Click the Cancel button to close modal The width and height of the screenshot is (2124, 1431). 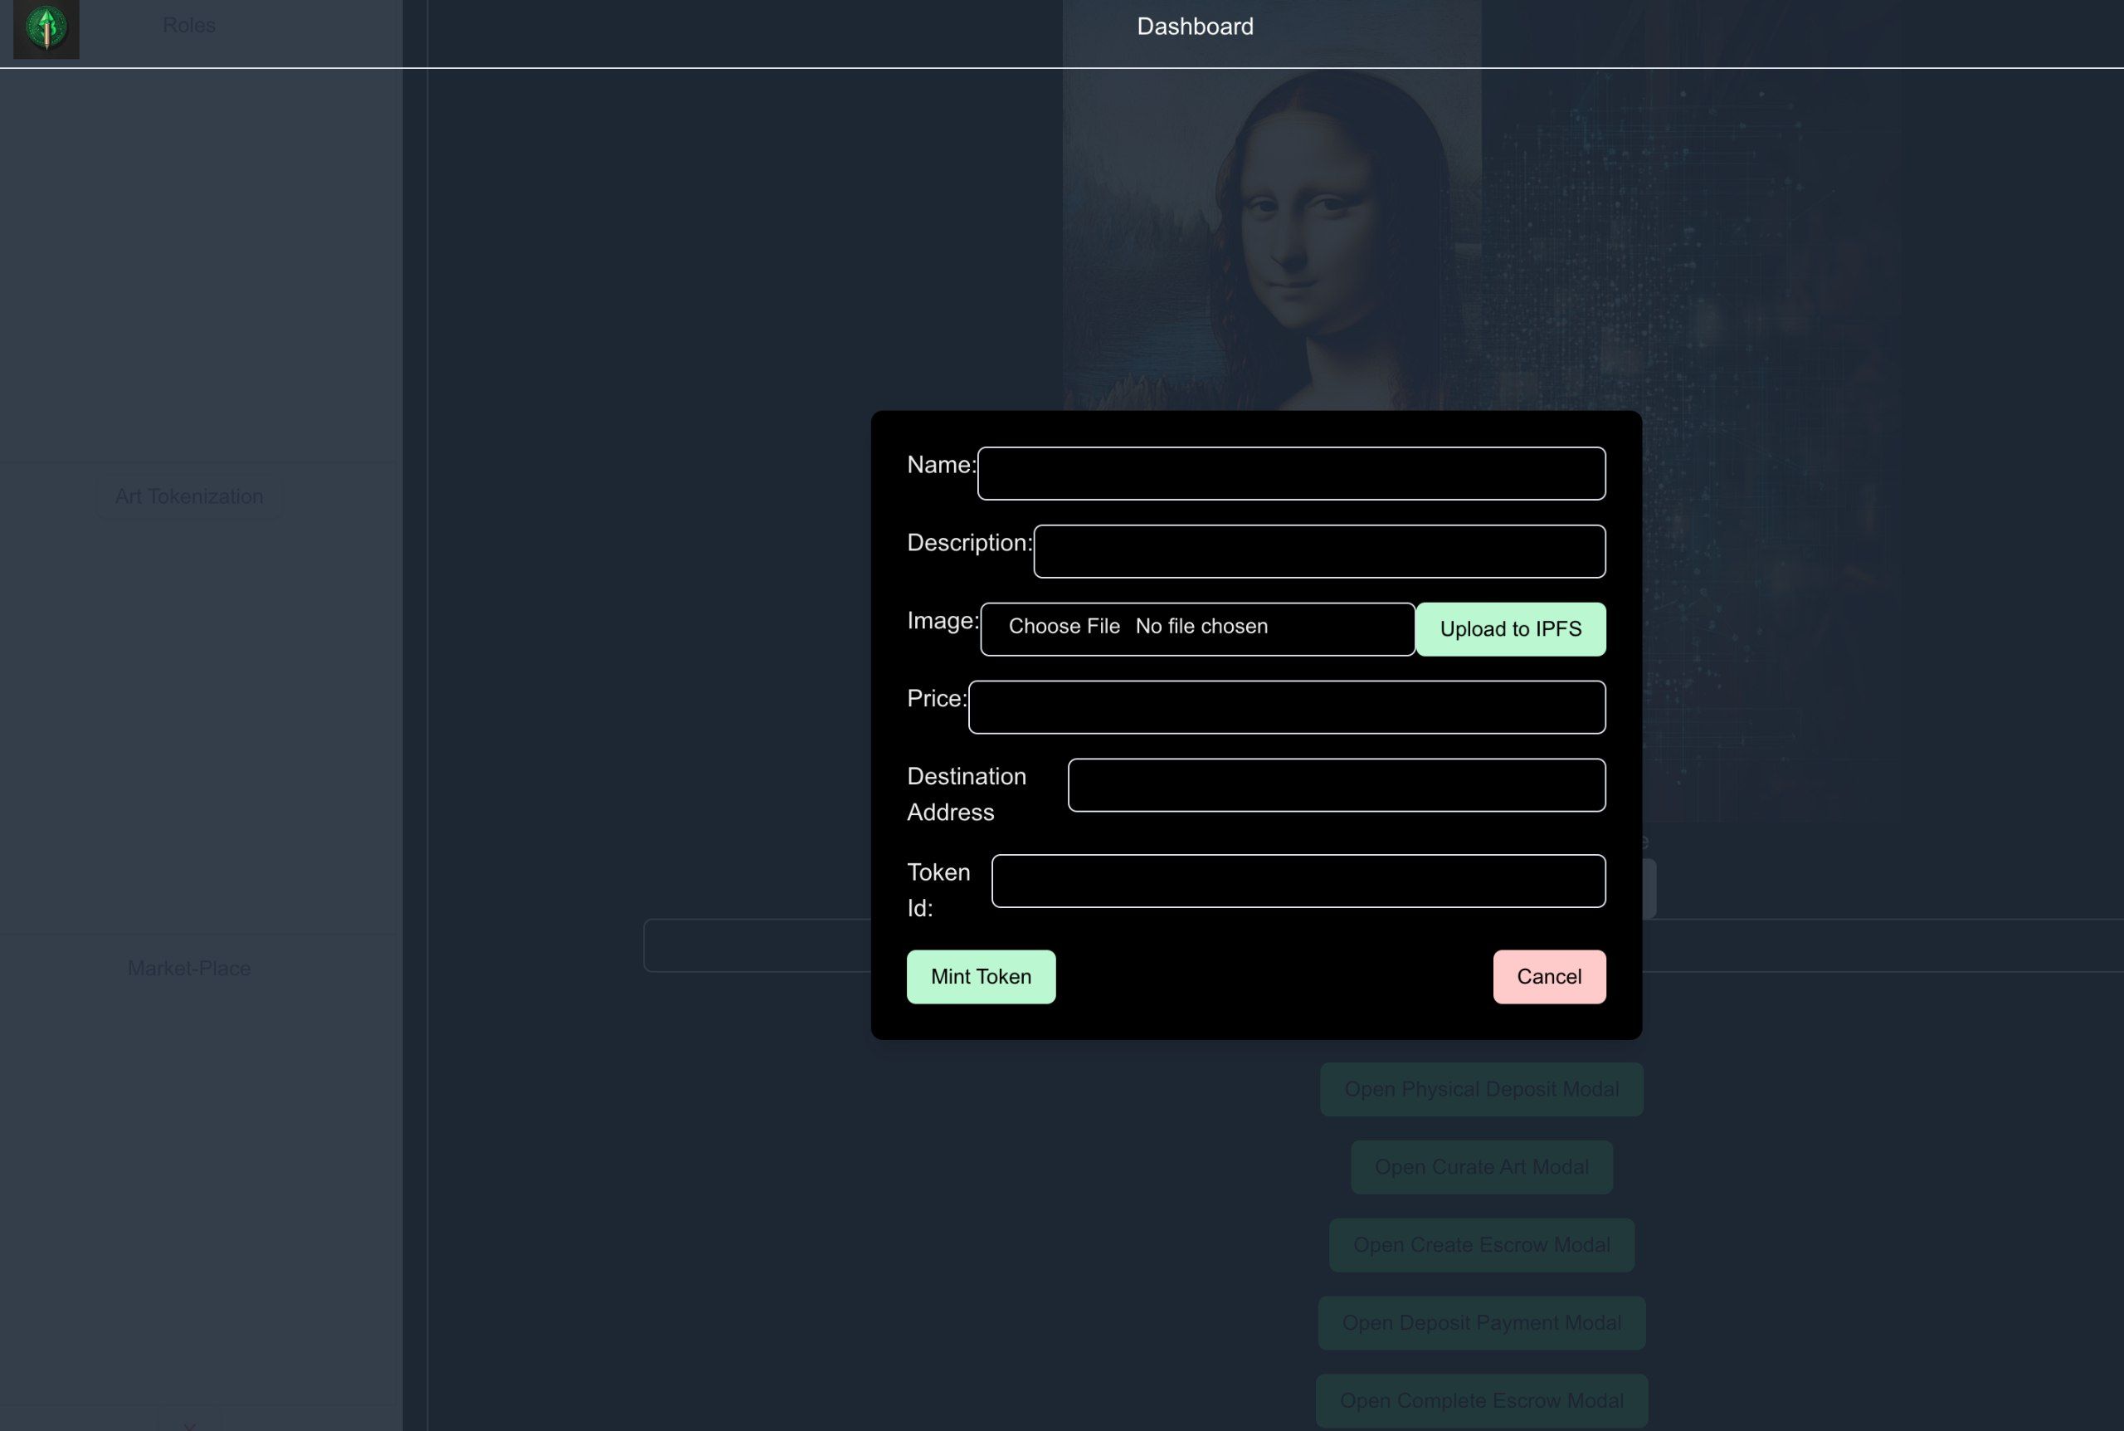click(1550, 976)
